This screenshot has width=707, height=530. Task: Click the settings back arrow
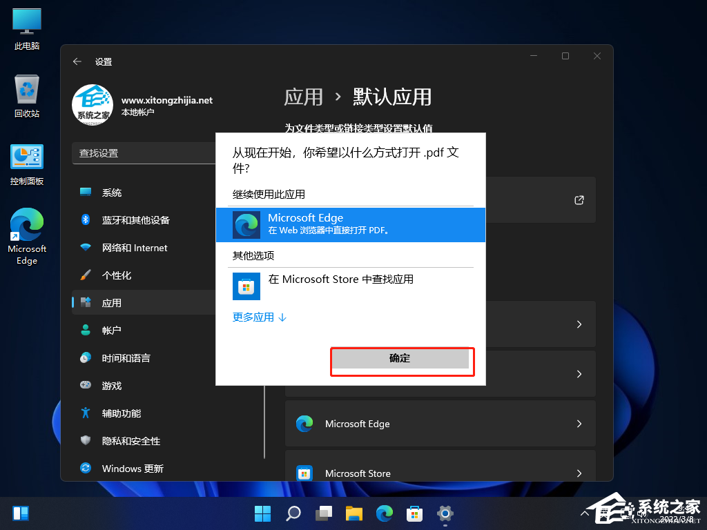pos(77,61)
